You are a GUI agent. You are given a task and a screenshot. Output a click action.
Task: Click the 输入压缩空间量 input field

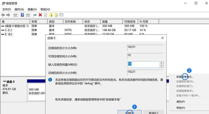(144, 64)
